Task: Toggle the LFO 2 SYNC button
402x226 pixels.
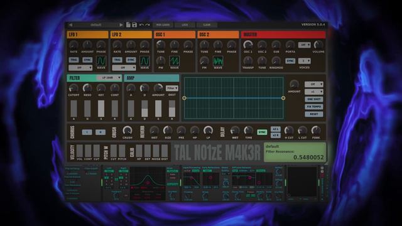Action: click(131, 60)
